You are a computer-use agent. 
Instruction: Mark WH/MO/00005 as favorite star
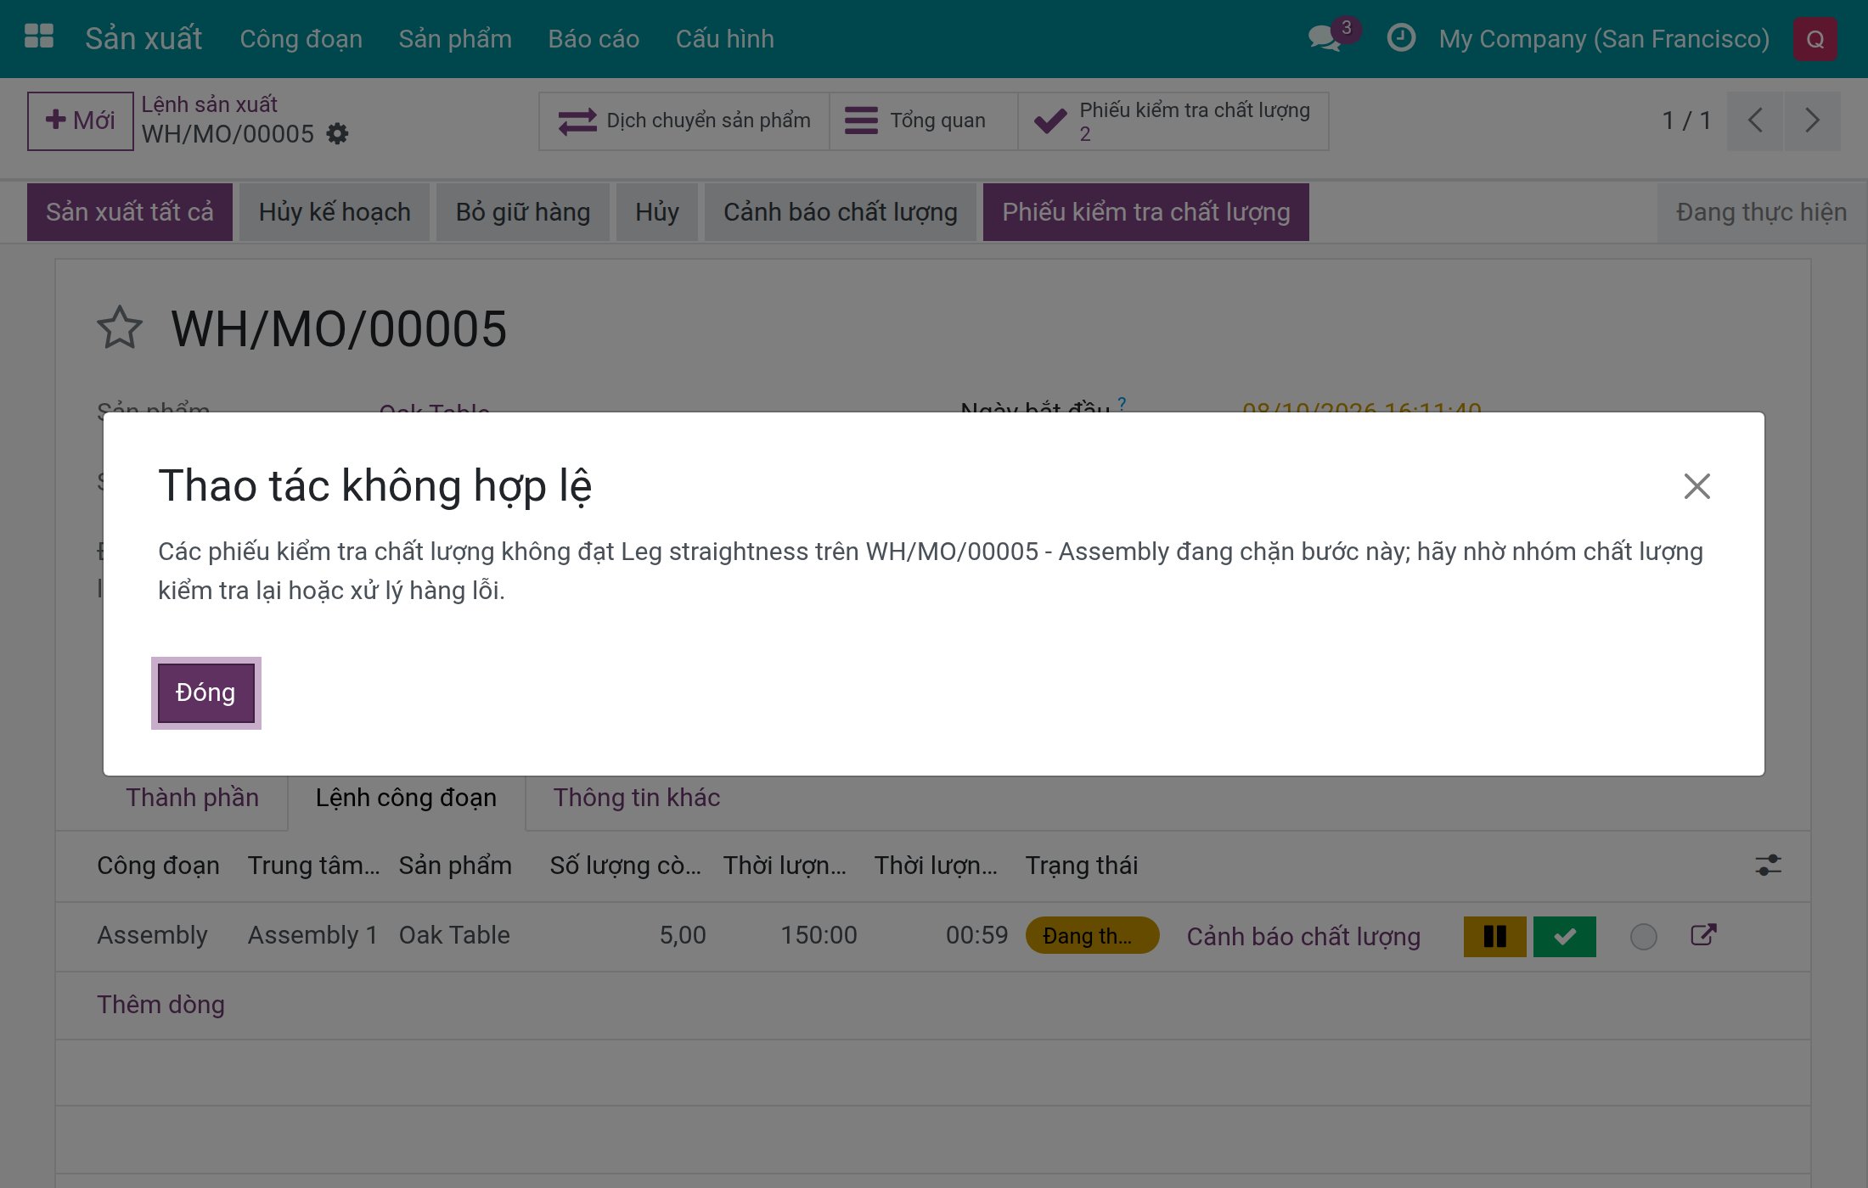[120, 328]
